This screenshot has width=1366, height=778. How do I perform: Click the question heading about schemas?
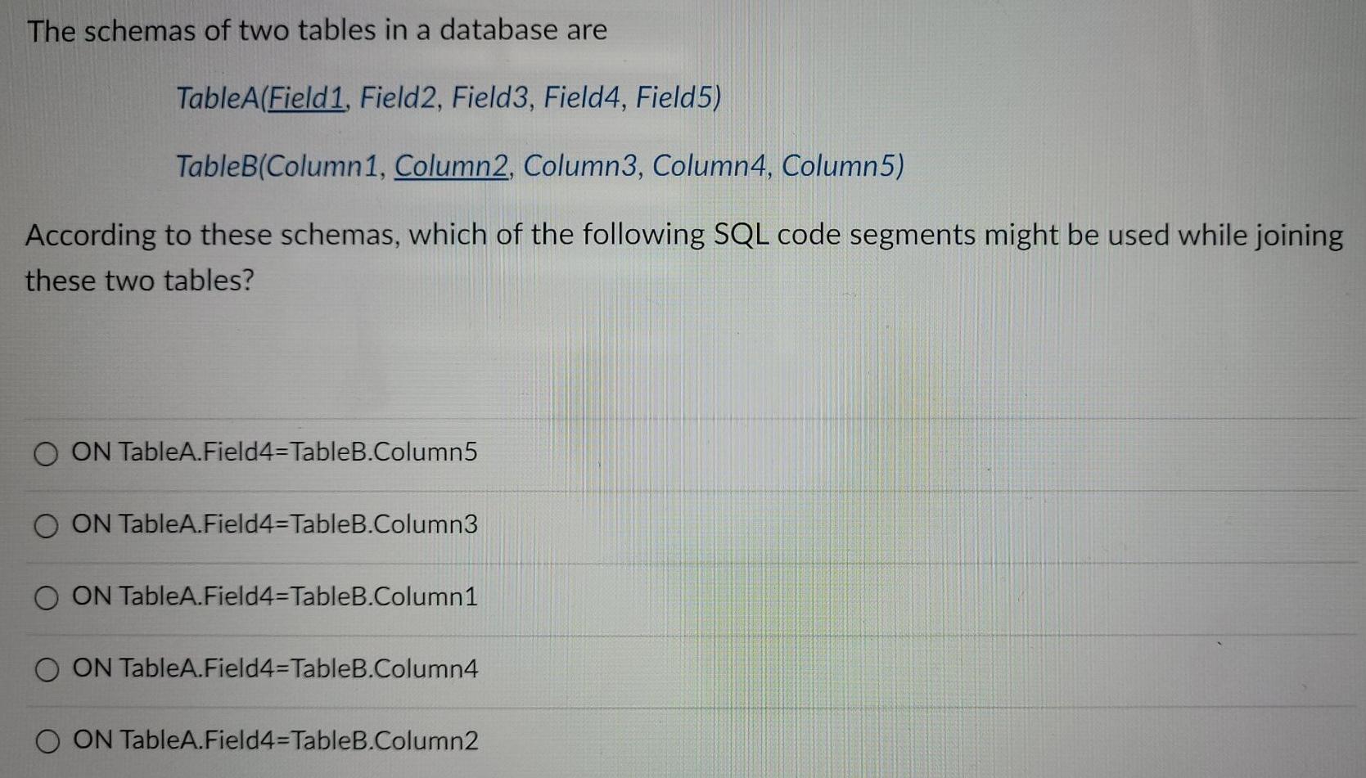click(x=315, y=30)
